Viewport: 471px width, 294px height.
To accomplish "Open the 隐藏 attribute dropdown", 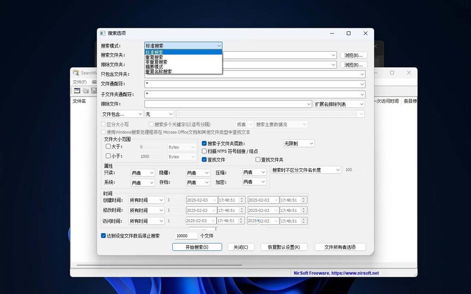I will [198, 173].
